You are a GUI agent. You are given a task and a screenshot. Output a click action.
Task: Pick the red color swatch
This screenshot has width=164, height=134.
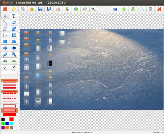pyautogui.click(x=11, y=119)
